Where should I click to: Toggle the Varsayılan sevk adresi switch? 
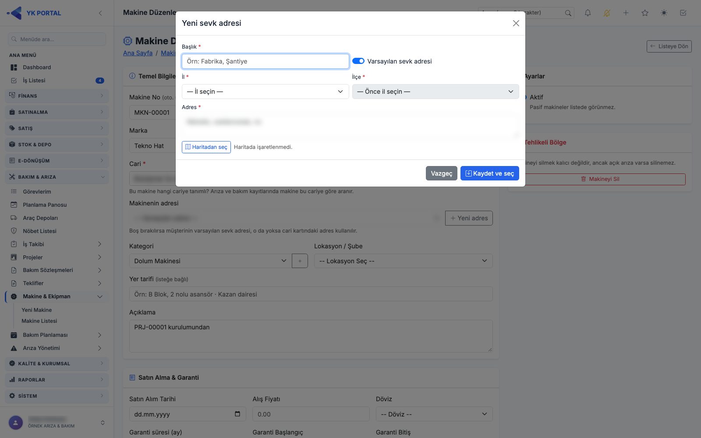pos(358,61)
